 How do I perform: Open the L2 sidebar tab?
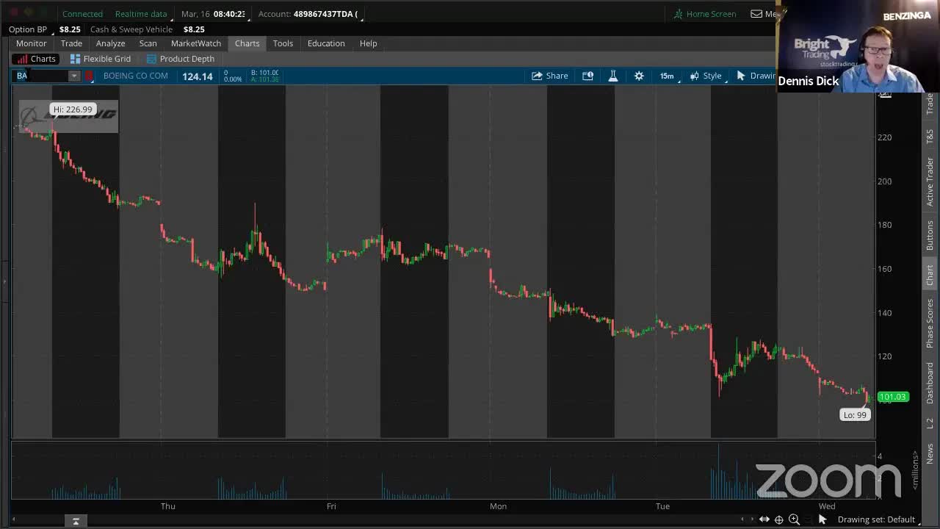(930, 424)
